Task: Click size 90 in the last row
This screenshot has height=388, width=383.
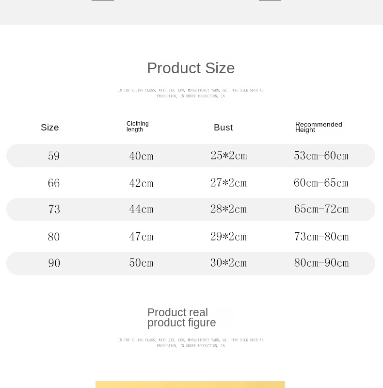Action: [x=54, y=263]
